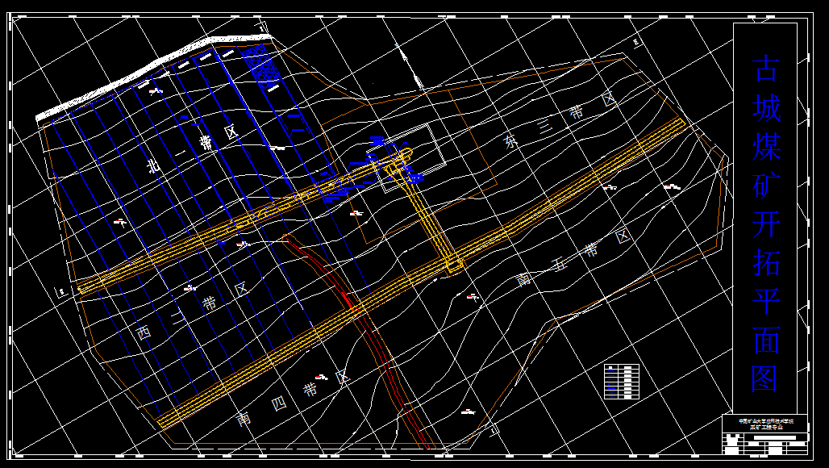The height and width of the screenshot is (468, 829).
Task: Select the 北 character of the 北一带区 label
Action: (x=152, y=166)
